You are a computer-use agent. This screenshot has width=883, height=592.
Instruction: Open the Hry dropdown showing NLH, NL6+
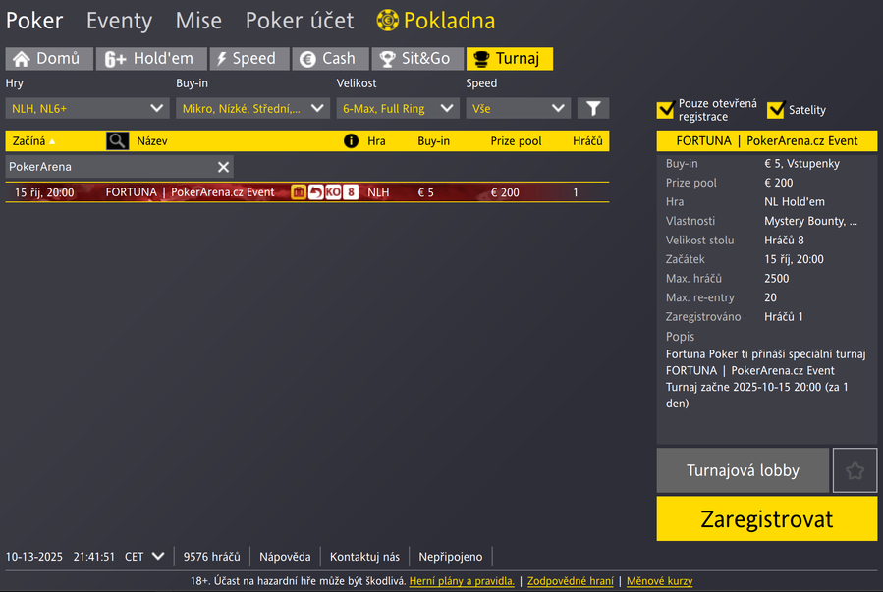[87, 108]
